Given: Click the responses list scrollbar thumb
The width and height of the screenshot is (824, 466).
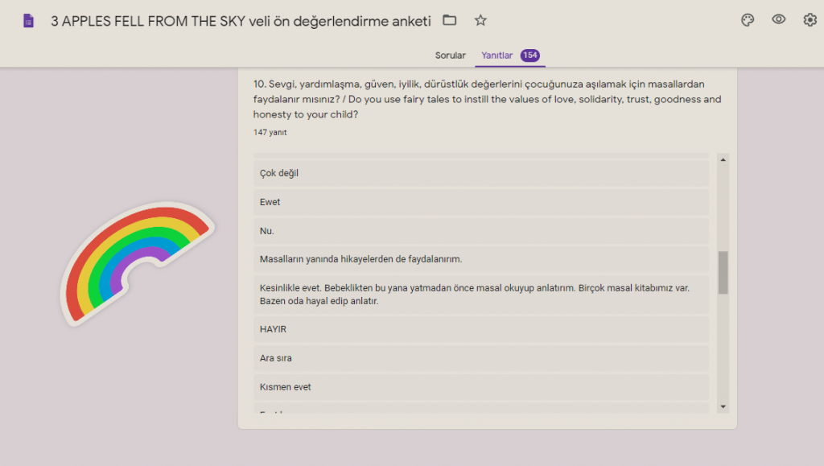Looking at the screenshot, I should (x=723, y=272).
